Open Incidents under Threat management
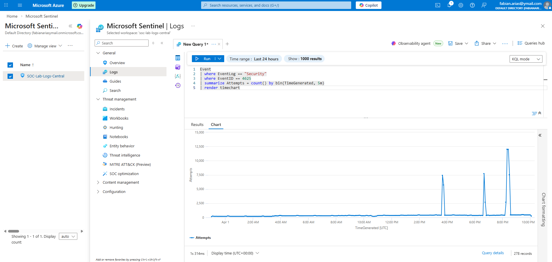This screenshot has height=262, width=552. [117, 109]
